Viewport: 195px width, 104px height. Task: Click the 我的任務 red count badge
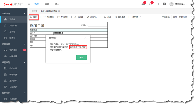24,50
